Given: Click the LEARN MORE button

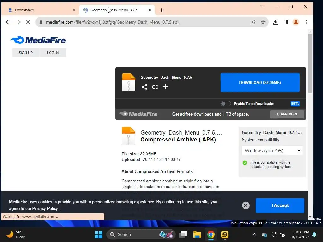Looking at the screenshot, I should 287,114.
